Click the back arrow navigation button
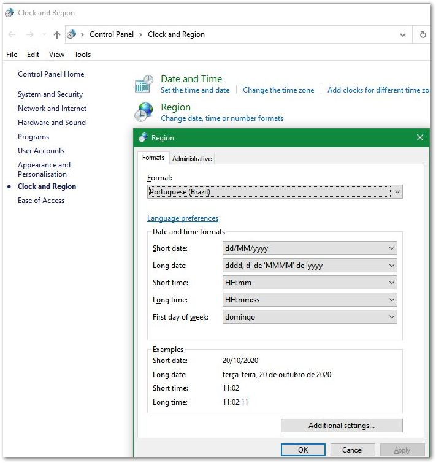This screenshot has height=463, width=436. 12,34
